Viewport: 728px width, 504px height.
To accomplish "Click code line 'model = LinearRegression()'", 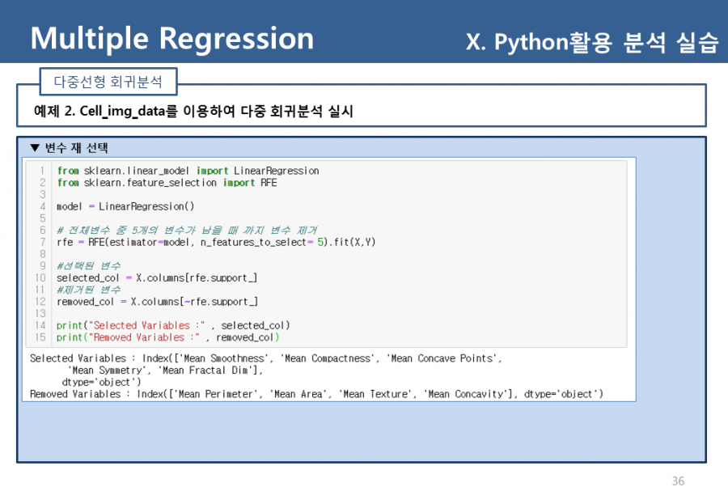I will [125, 206].
